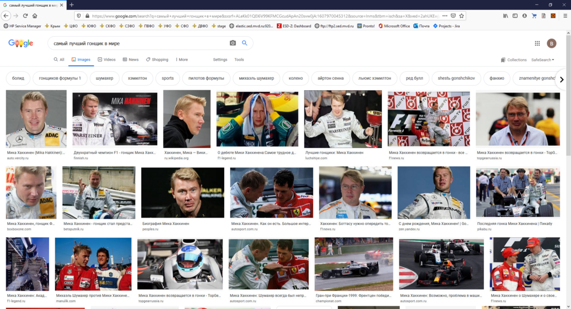Viewport: 571px width, 309px height.
Task: Open the Microsoft Office bookmark
Action: click(x=394, y=26)
